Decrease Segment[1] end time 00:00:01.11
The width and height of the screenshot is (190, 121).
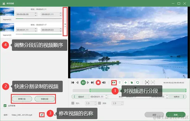tap(61, 15)
